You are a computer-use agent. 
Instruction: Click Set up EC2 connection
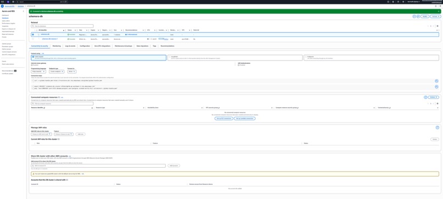coord(224,118)
